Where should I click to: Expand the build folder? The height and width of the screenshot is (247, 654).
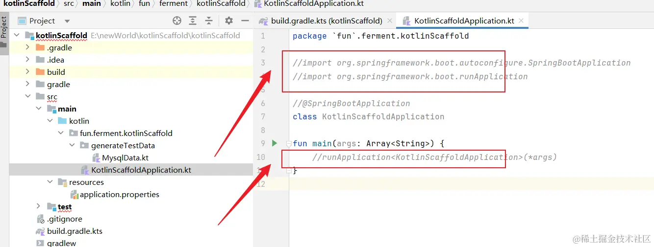pos(28,72)
